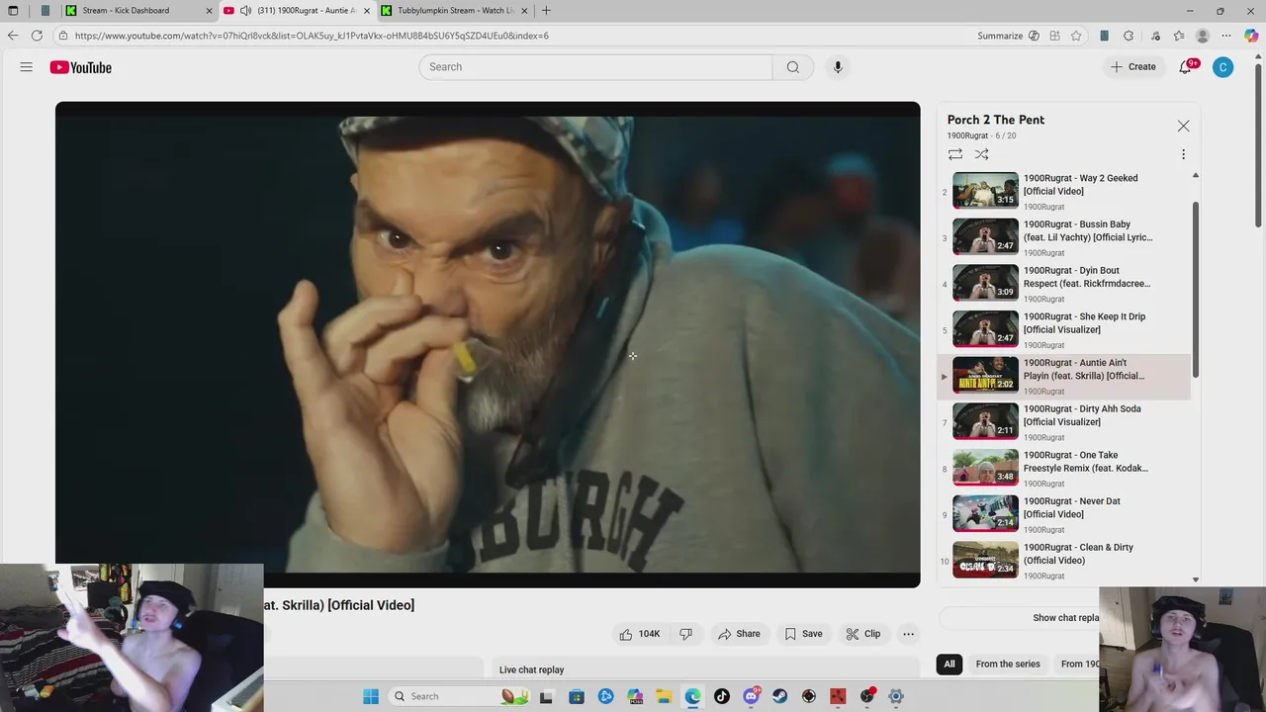Open Task View from the taskbar

click(x=546, y=696)
